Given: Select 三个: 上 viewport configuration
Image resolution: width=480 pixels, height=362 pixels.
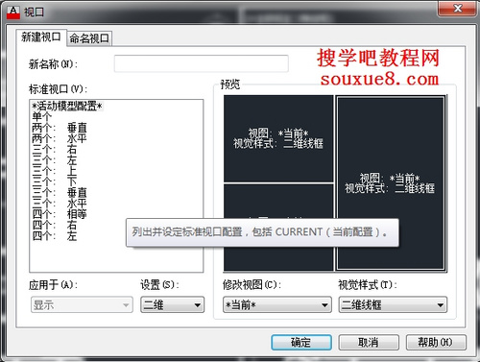Looking at the screenshot, I should click(x=55, y=171).
